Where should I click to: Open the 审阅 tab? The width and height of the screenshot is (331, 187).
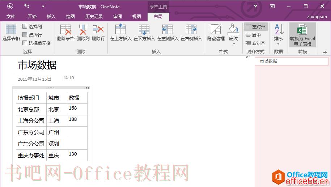pyautogui.click(x=117, y=17)
